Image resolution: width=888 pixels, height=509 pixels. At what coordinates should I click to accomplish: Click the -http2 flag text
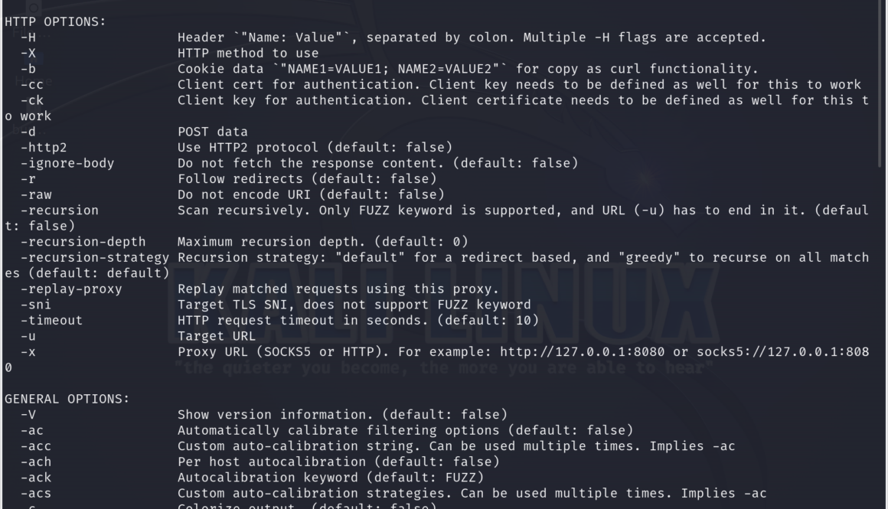(44, 148)
